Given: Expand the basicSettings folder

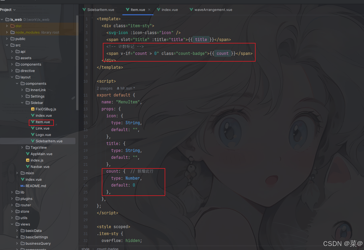Looking at the screenshot, I should click(x=17, y=237).
